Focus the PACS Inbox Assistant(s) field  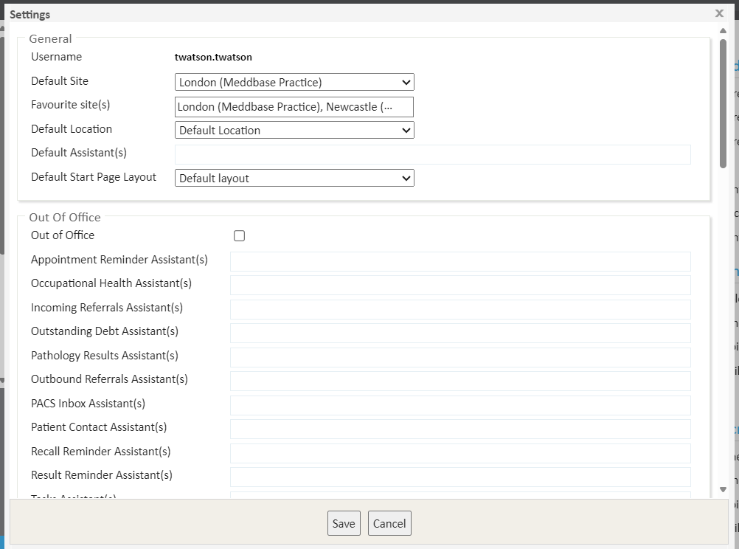460,405
